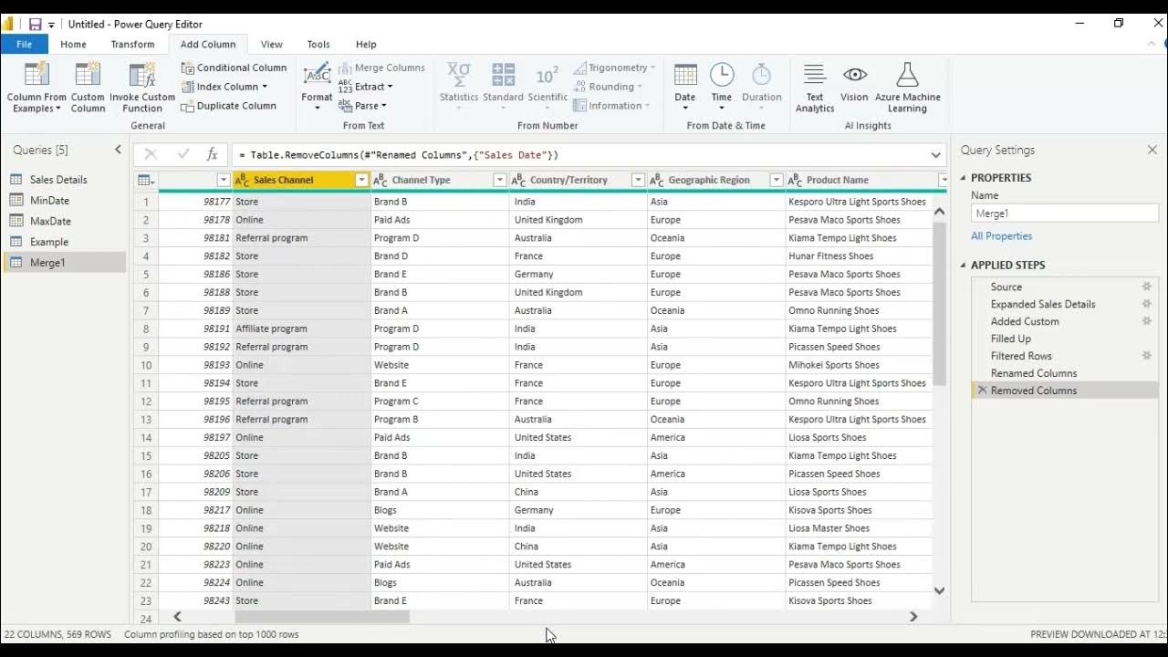
Task: Open the All Properties link
Action: click(x=1001, y=236)
